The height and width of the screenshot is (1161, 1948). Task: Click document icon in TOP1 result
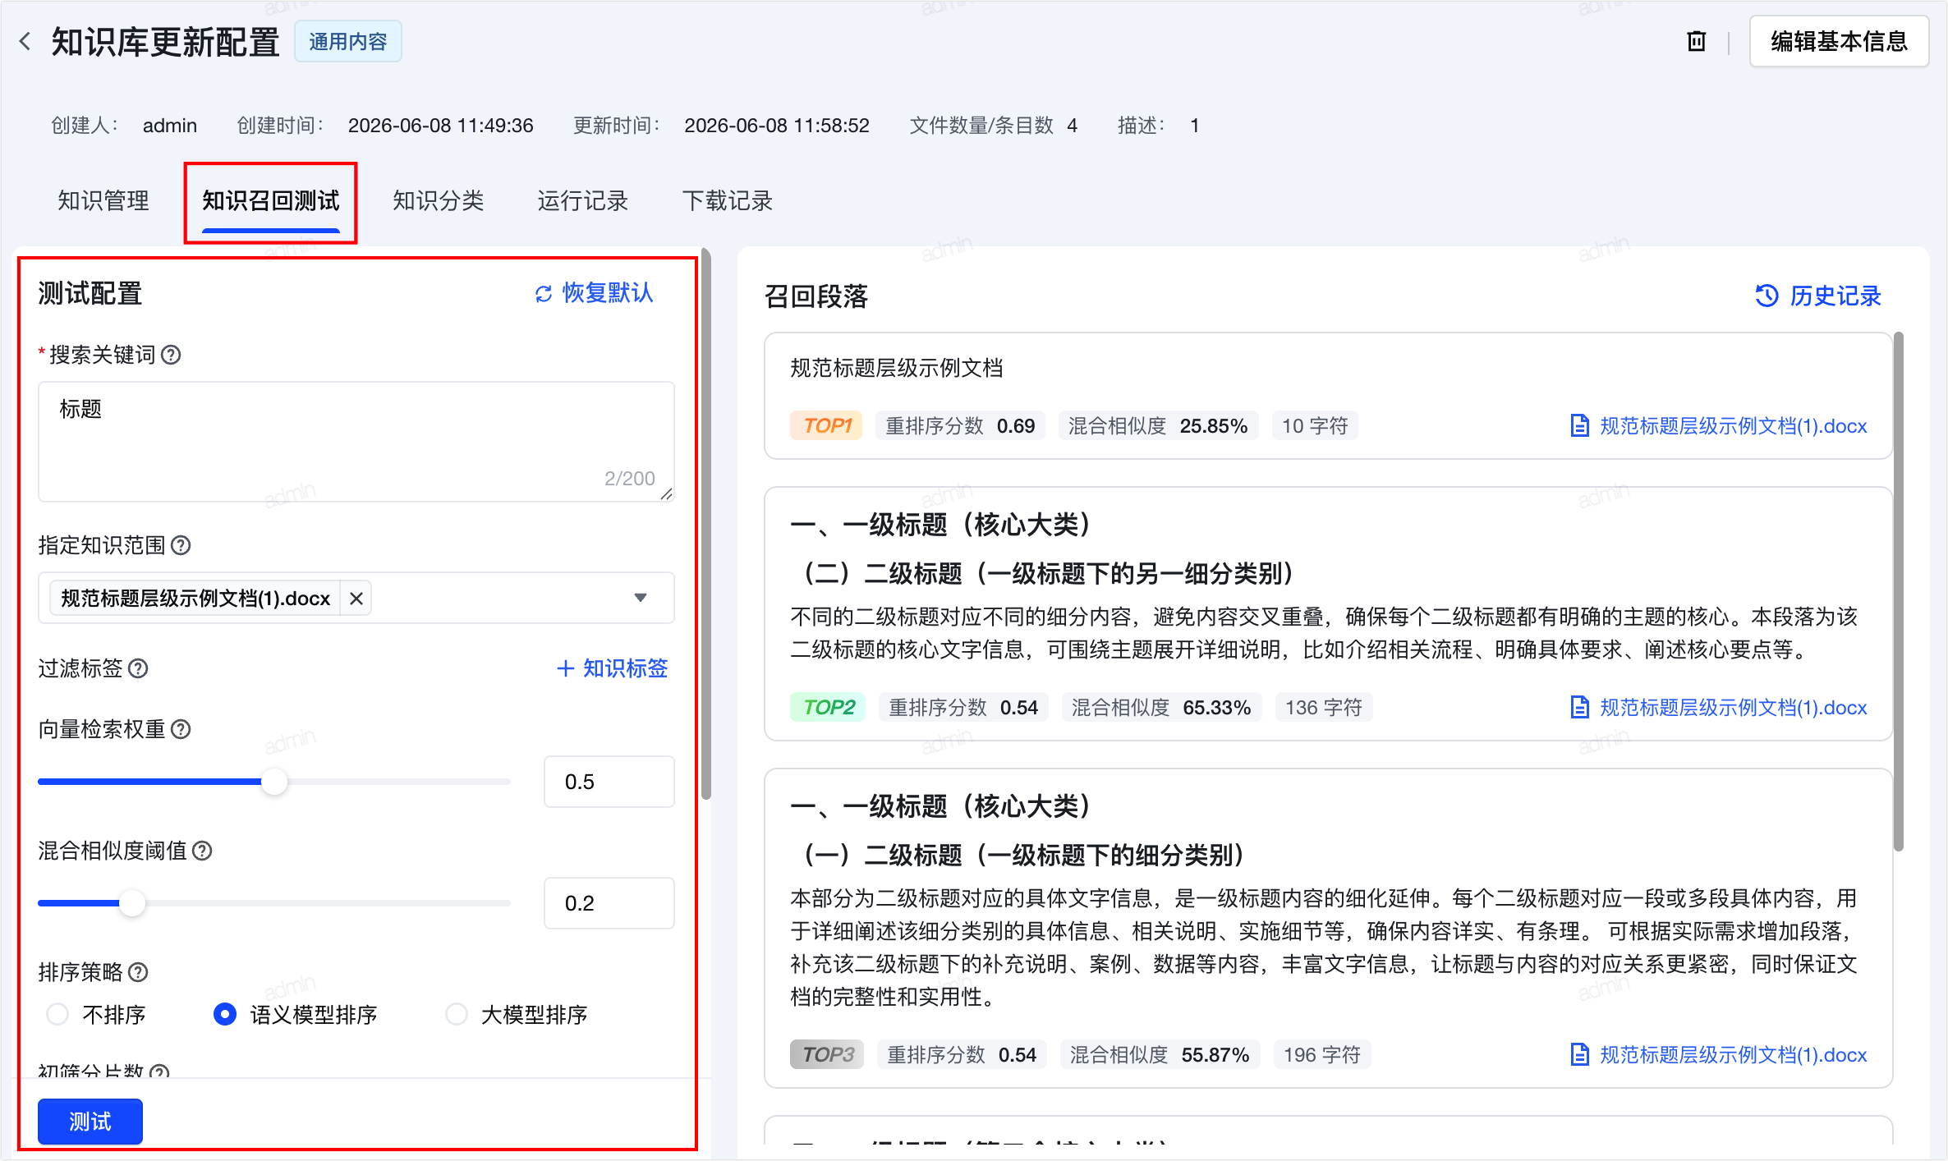coord(1578,426)
